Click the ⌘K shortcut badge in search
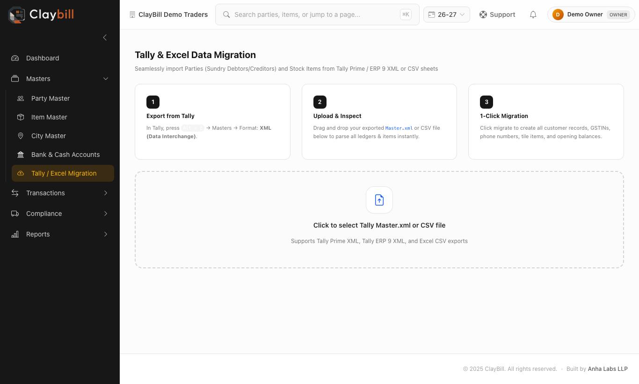This screenshot has height=384, width=639. pos(406,15)
